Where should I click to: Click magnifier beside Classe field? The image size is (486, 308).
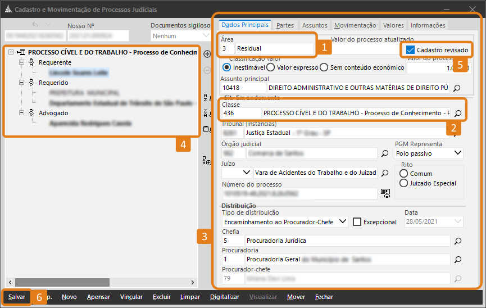[x=457, y=113]
